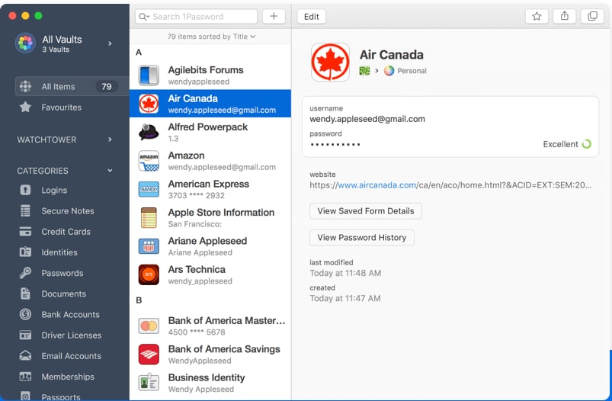The image size is (612, 401).
Task: Click the Apple Store Information note icon
Action: [149, 218]
